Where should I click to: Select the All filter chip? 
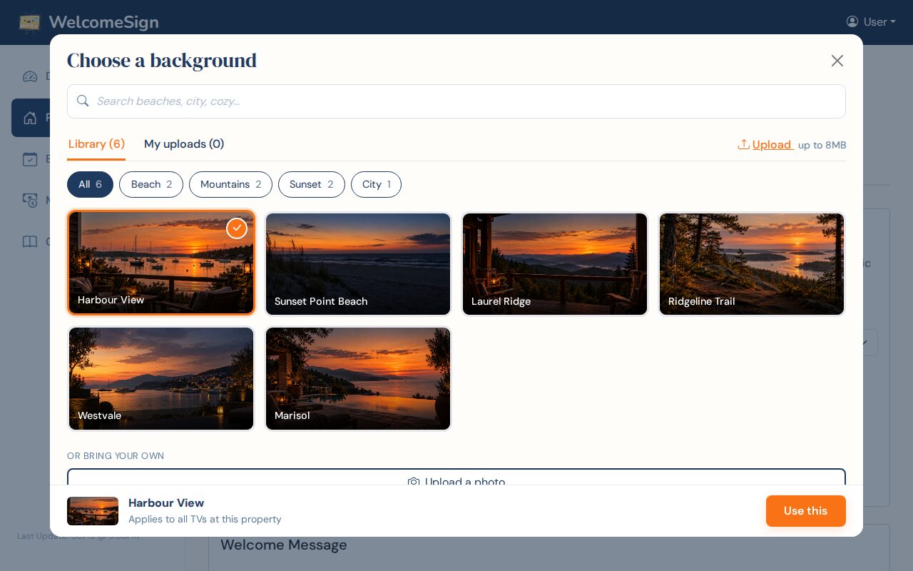90,184
